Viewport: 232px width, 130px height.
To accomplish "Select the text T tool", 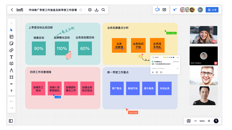I will (x=11, y=57).
